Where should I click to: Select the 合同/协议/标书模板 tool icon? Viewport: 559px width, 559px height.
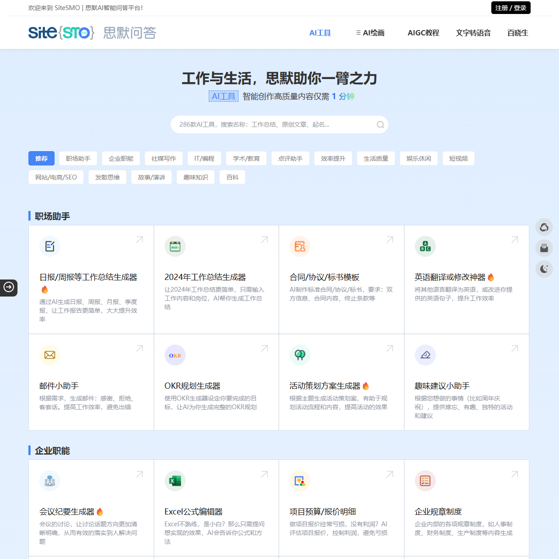[x=300, y=246]
